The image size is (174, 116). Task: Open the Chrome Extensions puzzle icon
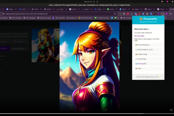point(171,14)
